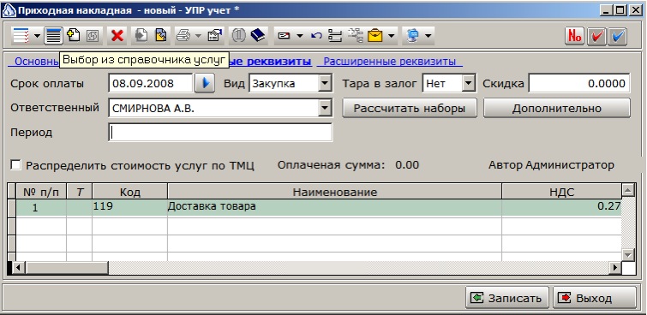Switch to Расширенные реквизиты tab
Image resolution: width=647 pixels, height=315 pixels.
coord(390,62)
